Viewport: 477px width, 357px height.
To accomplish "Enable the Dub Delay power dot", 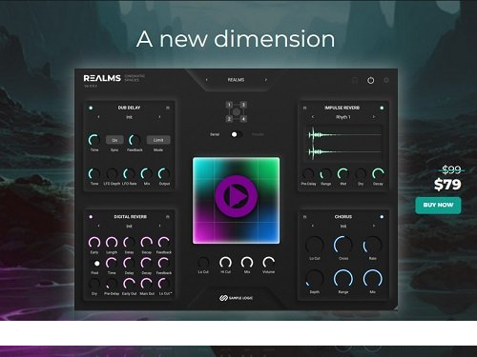I will coord(91,108).
